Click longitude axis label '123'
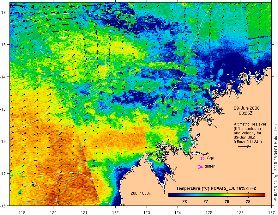Screen dimensions: 278x215 tap(147, 212)
